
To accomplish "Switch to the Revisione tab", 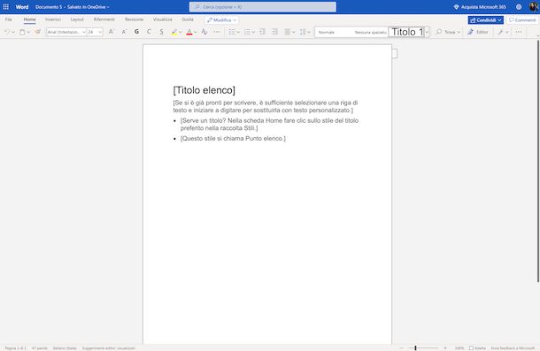I will click(x=134, y=19).
